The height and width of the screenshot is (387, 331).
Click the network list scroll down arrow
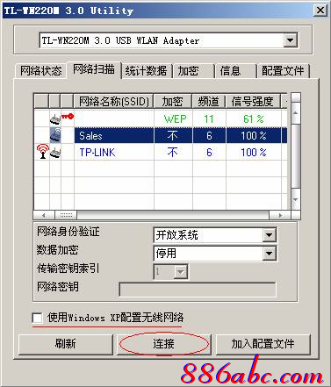pyautogui.click(x=296, y=199)
